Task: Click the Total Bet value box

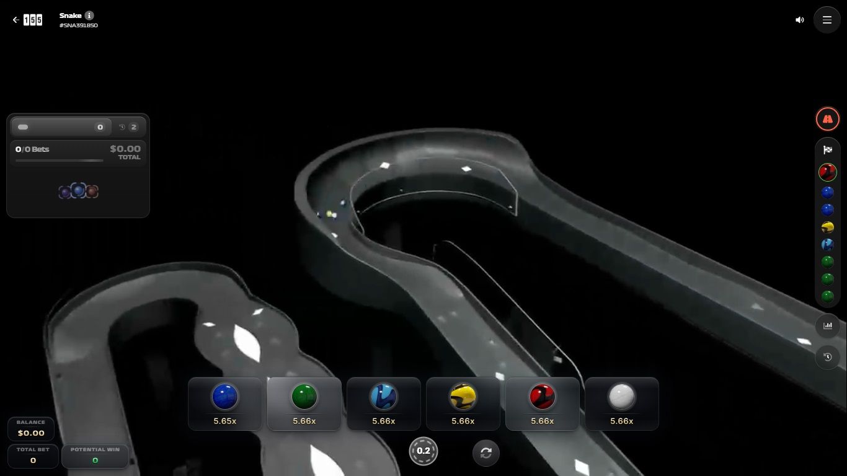Action: 33,456
